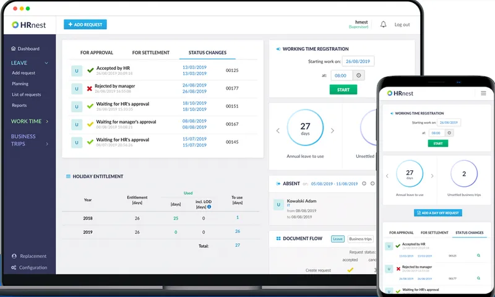This screenshot has width=495, height=297.
Task: Click 27 days annual leave circle on laptop
Action: coord(305,127)
